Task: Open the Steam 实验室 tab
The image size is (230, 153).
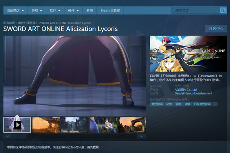Action: point(110,11)
